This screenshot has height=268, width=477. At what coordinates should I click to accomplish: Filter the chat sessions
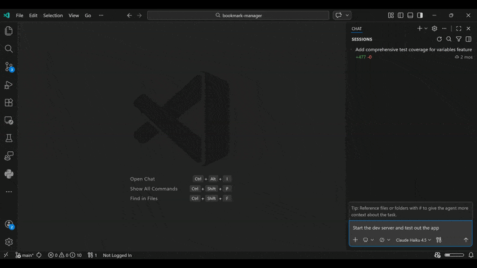pos(459,39)
